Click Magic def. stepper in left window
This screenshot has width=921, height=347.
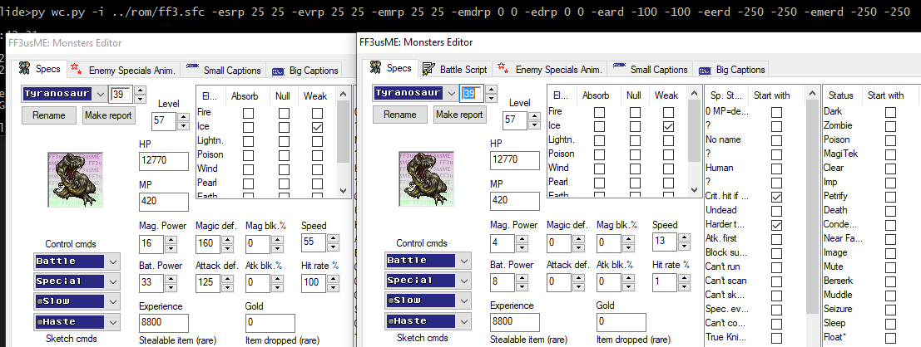[x=227, y=242]
